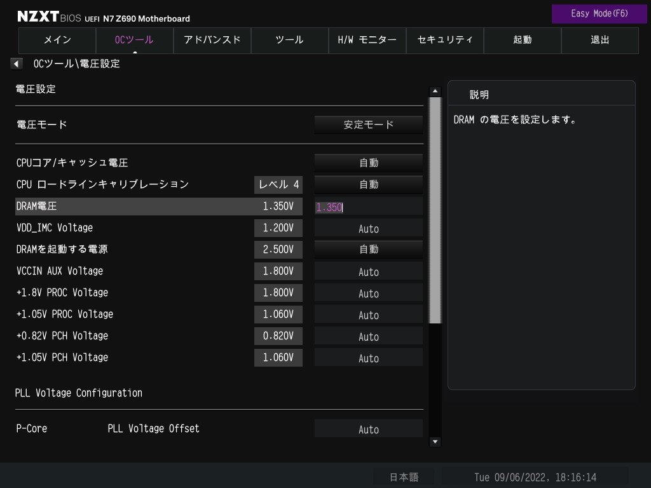This screenshot has width=651, height=488.
Task: Click +1.8V PROC Voltage Auto field
Action: tap(369, 293)
